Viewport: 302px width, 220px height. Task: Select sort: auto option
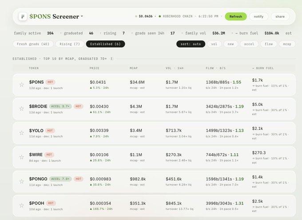191,44
